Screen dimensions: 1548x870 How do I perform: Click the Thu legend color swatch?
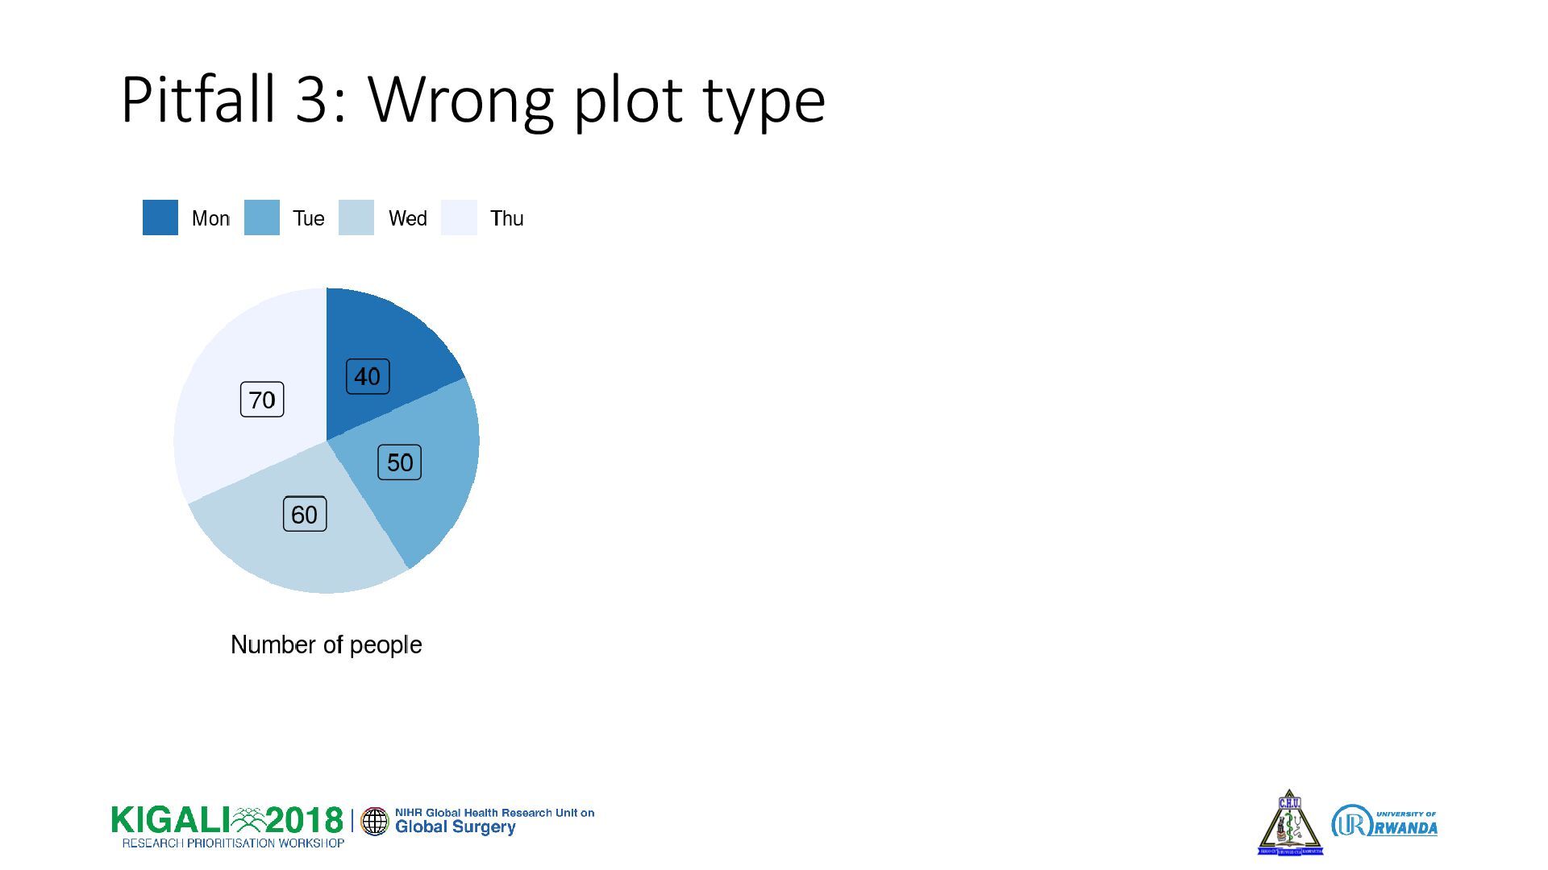pyautogui.click(x=459, y=217)
